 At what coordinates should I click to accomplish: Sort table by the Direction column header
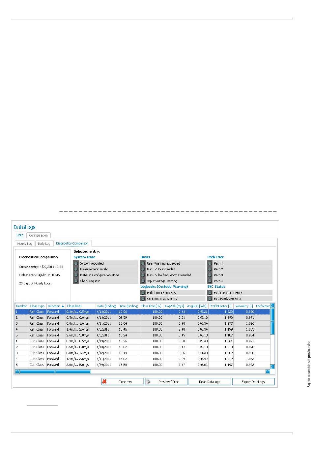(56, 306)
